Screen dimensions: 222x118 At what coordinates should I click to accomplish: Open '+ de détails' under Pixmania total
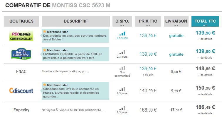(205, 39)
